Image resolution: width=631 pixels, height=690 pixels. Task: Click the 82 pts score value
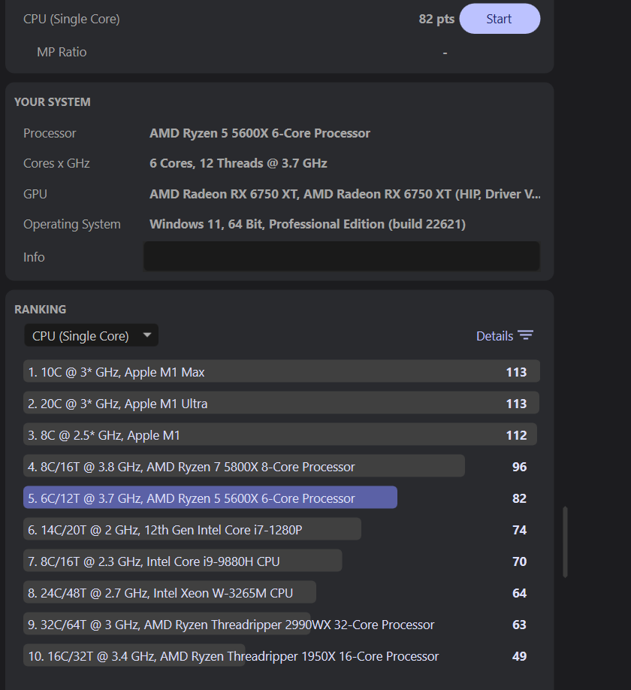436,19
